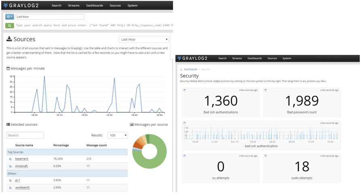
Task: Click the search query input field
Action: [x=93, y=25]
